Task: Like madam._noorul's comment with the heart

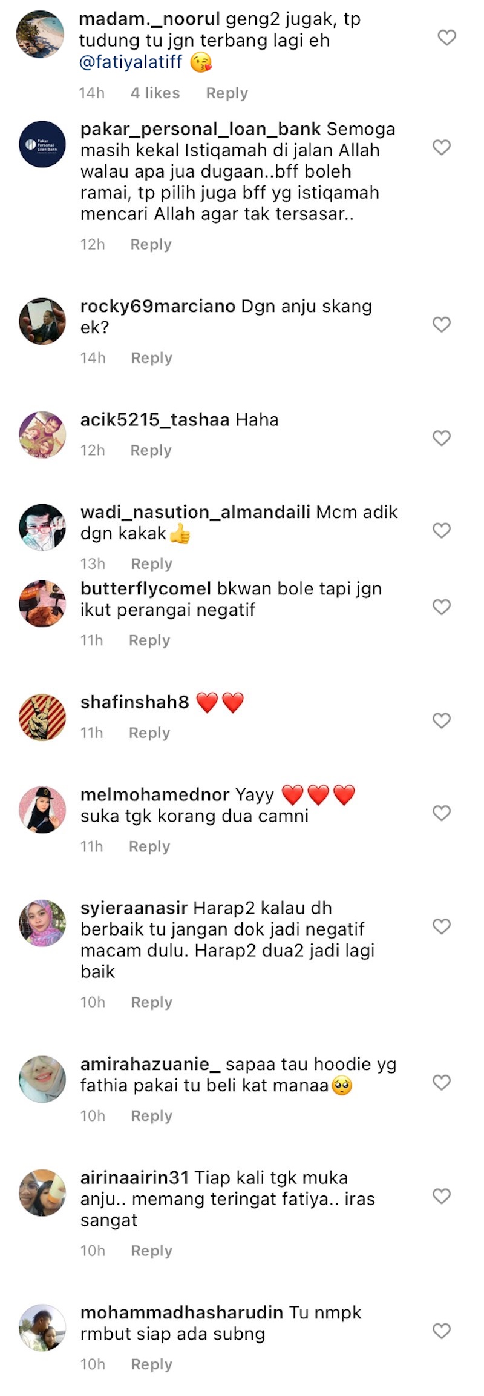Action: [446, 38]
